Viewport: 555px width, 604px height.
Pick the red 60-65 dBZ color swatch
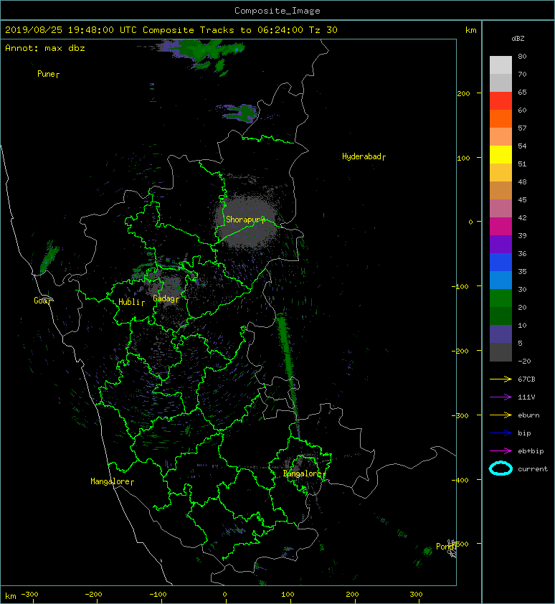501,101
